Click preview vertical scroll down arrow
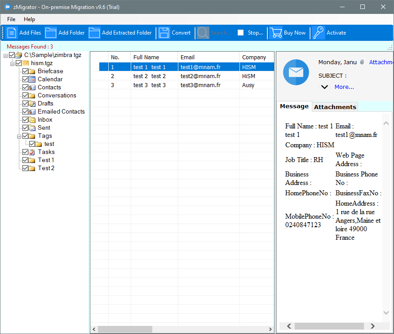 386,312
